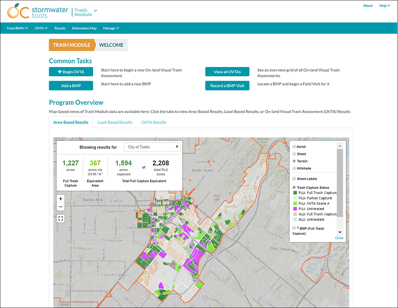Image resolution: width=398 pixels, height=308 pixels.
Task: Switch to Load-Based Results tab
Action: 115,122
